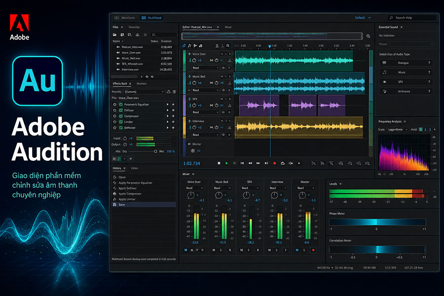Click the Delete preset trash icon
Image resolution: width=444 pixels, height=296 pixels.
point(174,91)
